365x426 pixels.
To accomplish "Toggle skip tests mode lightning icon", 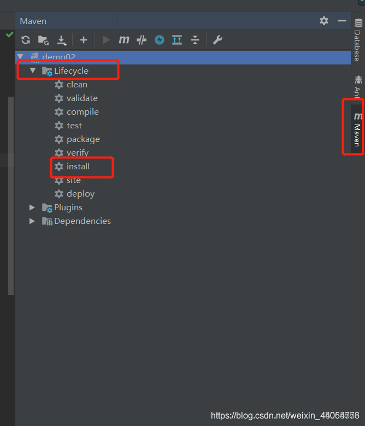I will pyautogui.click(x=160, y=40).
